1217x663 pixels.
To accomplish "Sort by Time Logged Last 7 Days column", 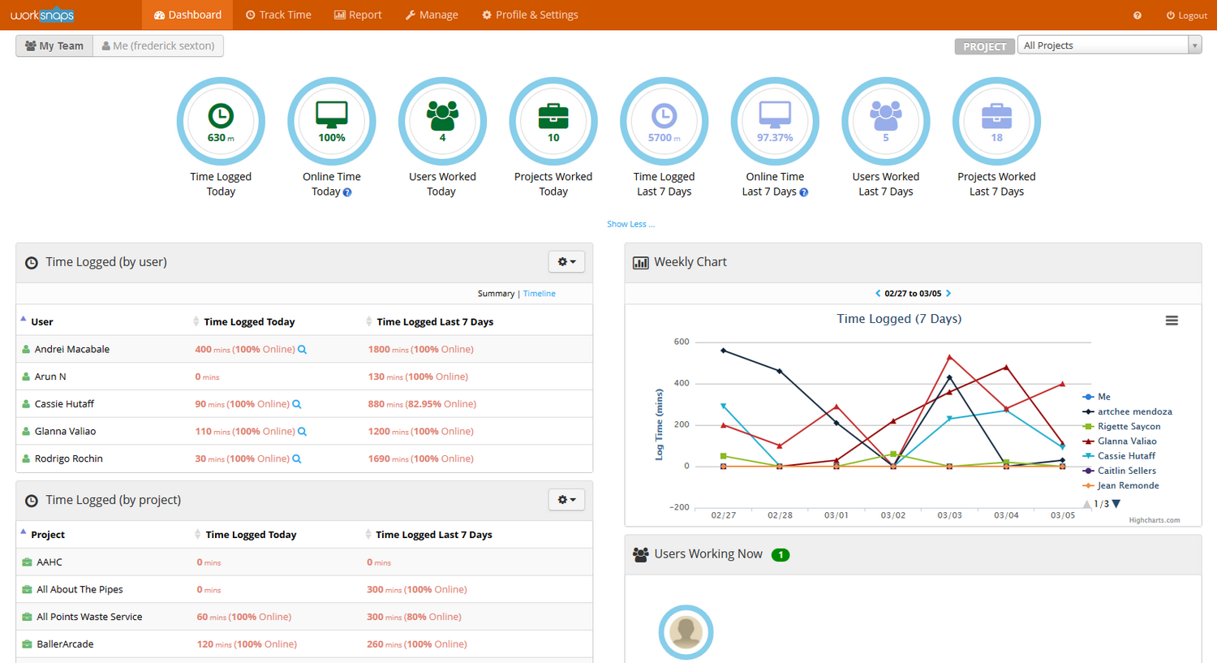I will click(x=435, y=322).
